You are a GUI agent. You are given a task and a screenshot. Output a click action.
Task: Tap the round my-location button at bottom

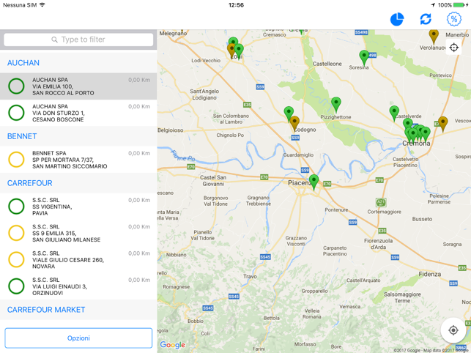453,330
